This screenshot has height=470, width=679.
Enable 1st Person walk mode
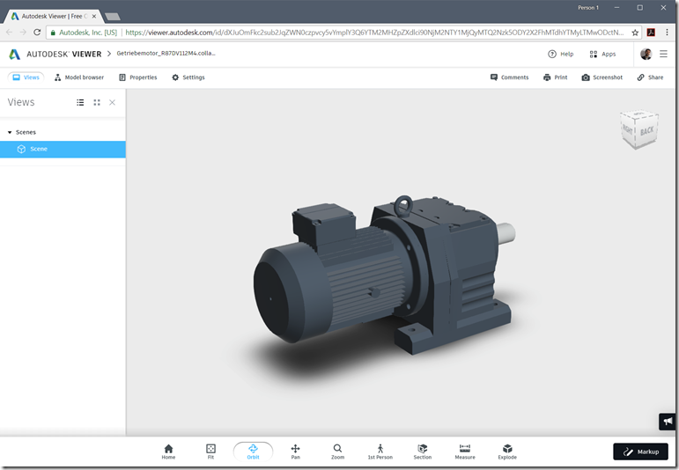coord(380,452)
